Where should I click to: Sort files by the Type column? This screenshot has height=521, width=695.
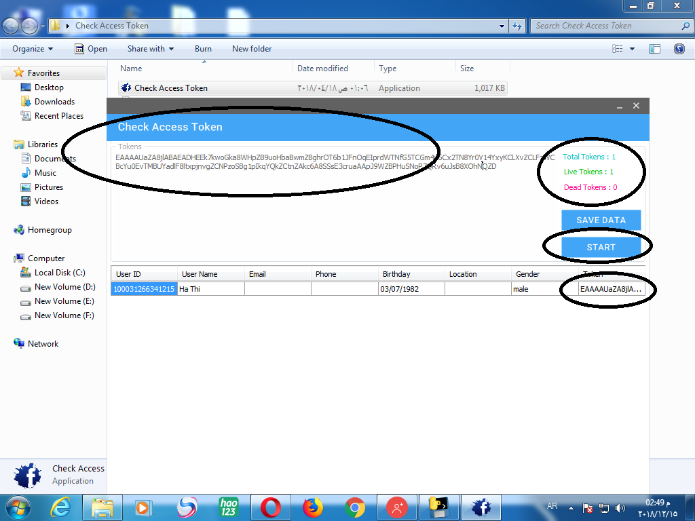coord(415,69)
